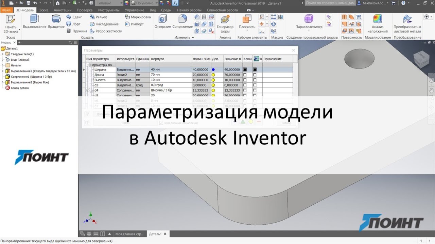Screen dimensions: 435x244
Task: Open the MikhailovAnd... user account dropdown
Action: [373, 3]
